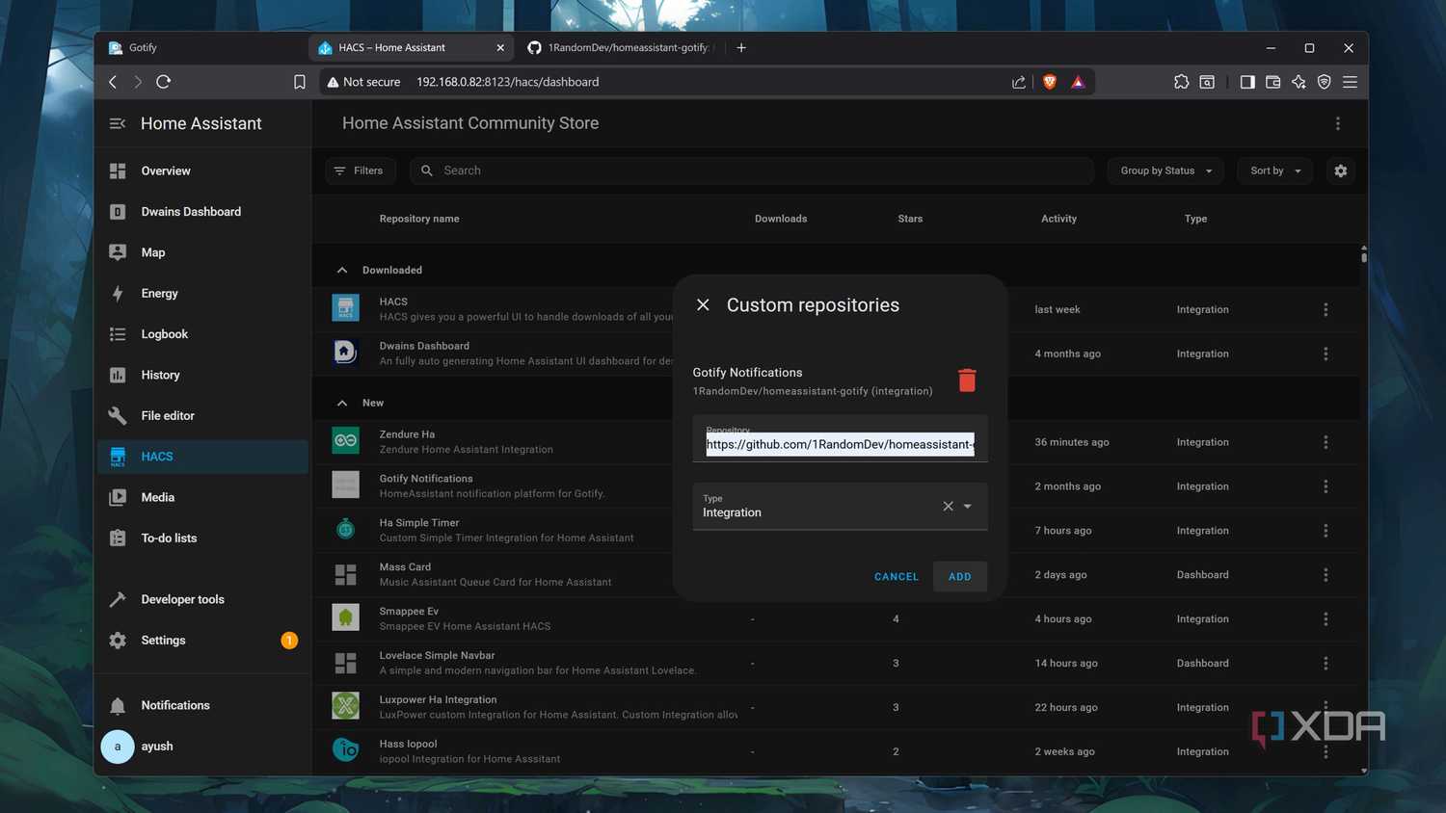This screenshot has width=1446, height=813.
Task: Go to Map in the sidebar
Action: 203,252
